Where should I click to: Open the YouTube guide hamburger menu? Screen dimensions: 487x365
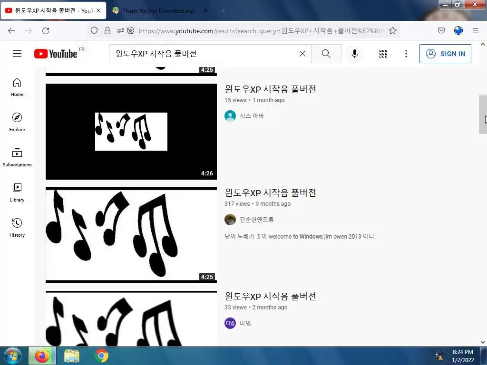(17, 54)
